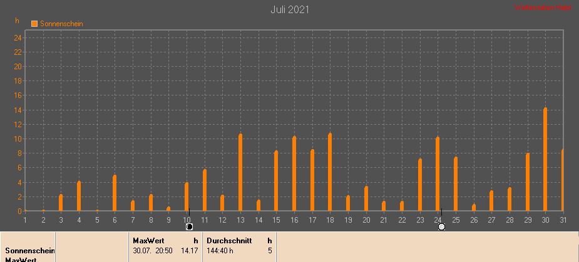The width and height of the screenshot is (579, 262).
Task: Click the x-axis label for day 1
Action: tap(25, 220)
